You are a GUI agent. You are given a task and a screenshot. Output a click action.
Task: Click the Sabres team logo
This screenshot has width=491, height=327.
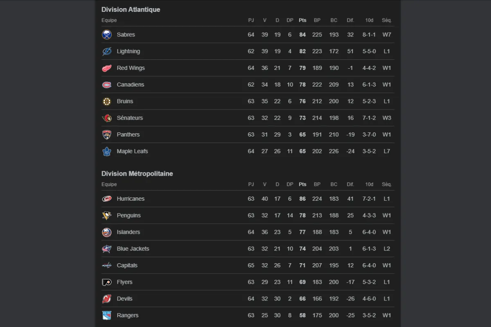[107, 35]
